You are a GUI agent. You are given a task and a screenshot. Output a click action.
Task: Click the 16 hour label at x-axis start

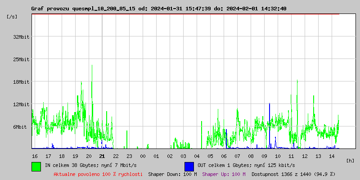(x=35, y=156)
